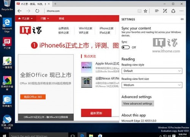The height and width of the screenshot is (137, 190).
Task: Pin the Settings pane
Action: 182,19
